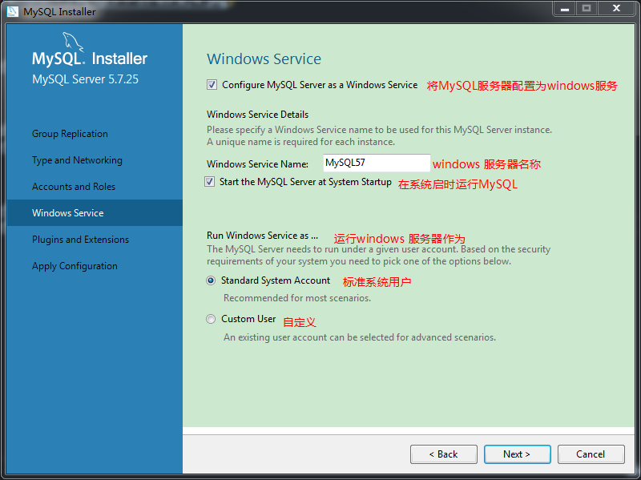Click the MySQL Installer title bar icon
641x480 pixels.
(x=12, y=11)
